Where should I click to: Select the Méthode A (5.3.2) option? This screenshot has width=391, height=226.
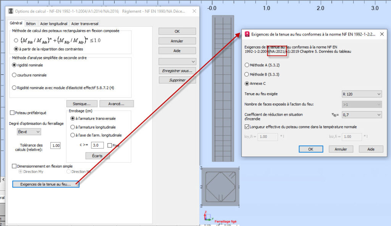click(247, 65)
